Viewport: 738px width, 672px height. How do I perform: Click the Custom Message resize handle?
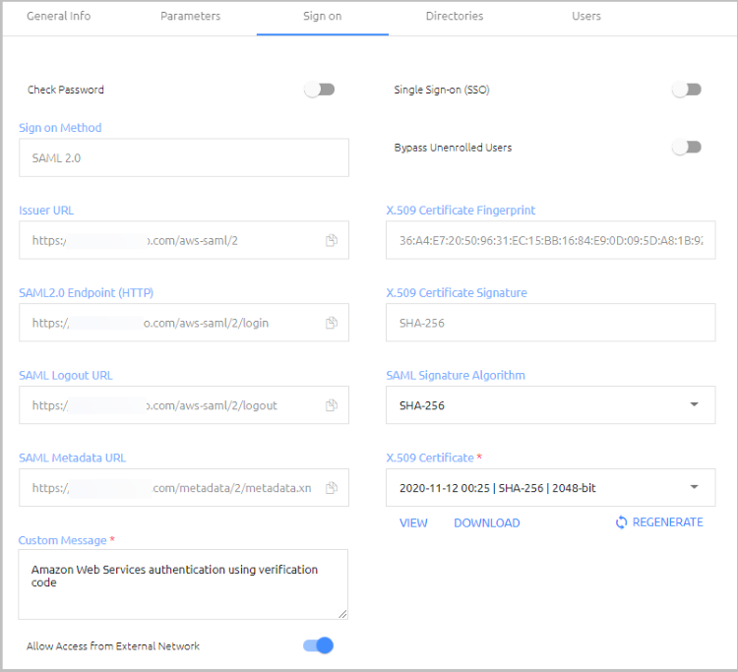(342, 614)
